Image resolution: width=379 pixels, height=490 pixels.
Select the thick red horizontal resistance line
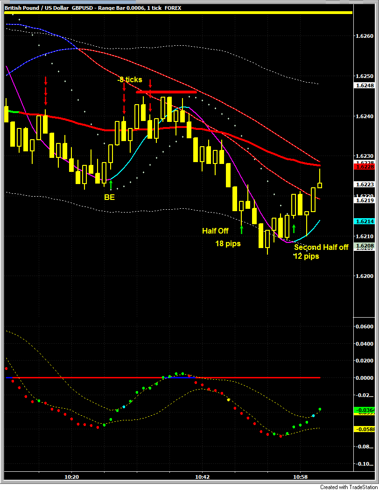[x=167, y=92]
